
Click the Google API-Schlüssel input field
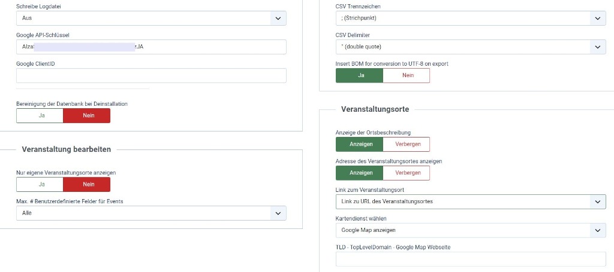(x=151, y=47)
